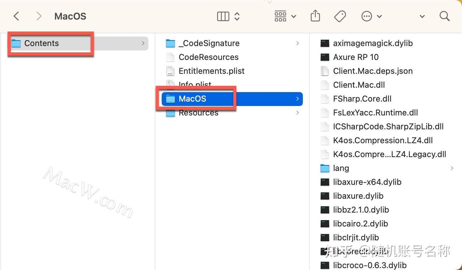Expand the Resources folder chevron

297,113
